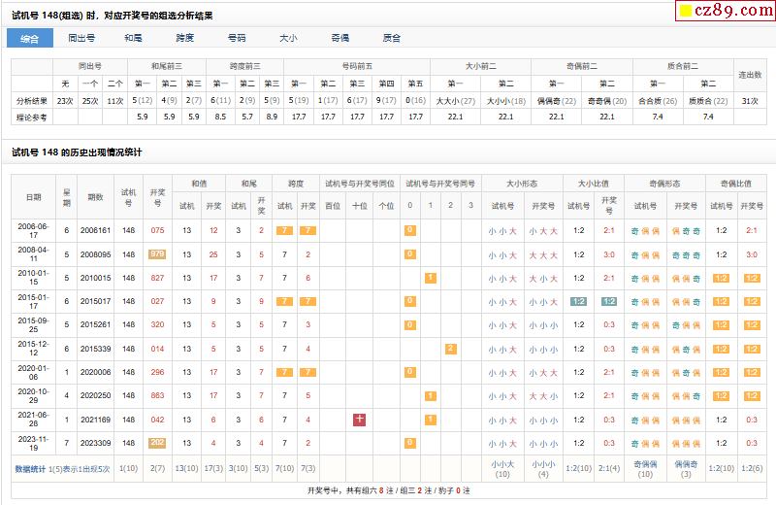Click draw number 863

point(157,395)
